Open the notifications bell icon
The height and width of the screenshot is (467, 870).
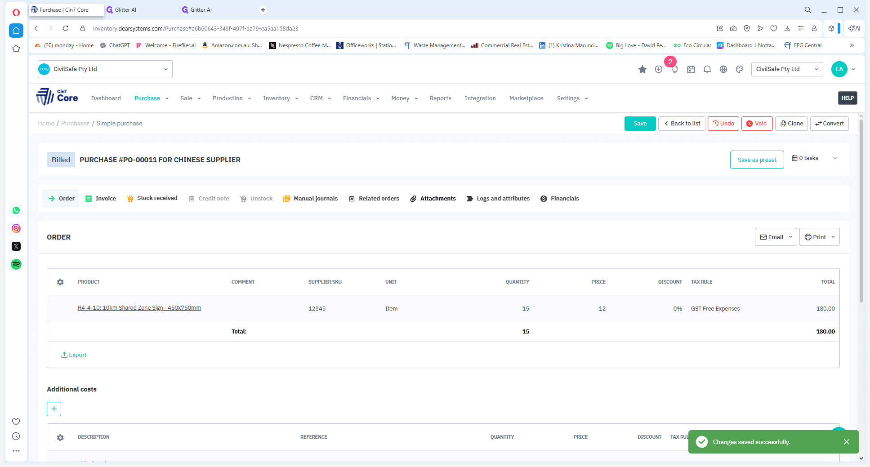pyautogui.click(x=707, y=69)
